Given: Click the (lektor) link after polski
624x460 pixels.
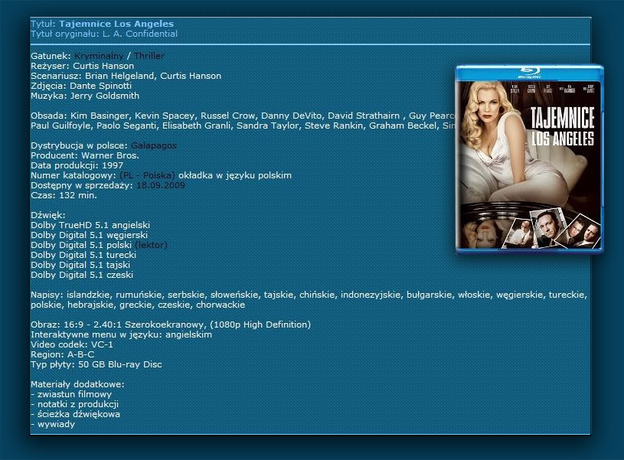Looking at the screenshot, I should click(152, 245).
